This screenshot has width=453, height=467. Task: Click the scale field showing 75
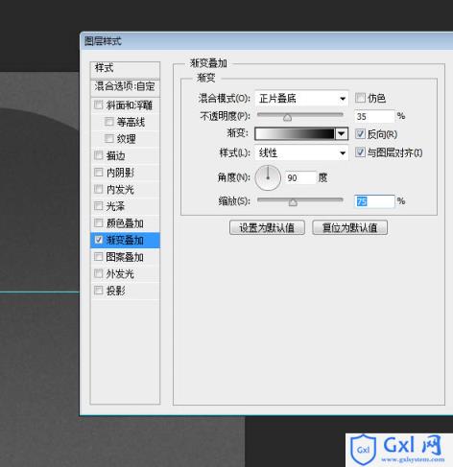coord(374,201)
